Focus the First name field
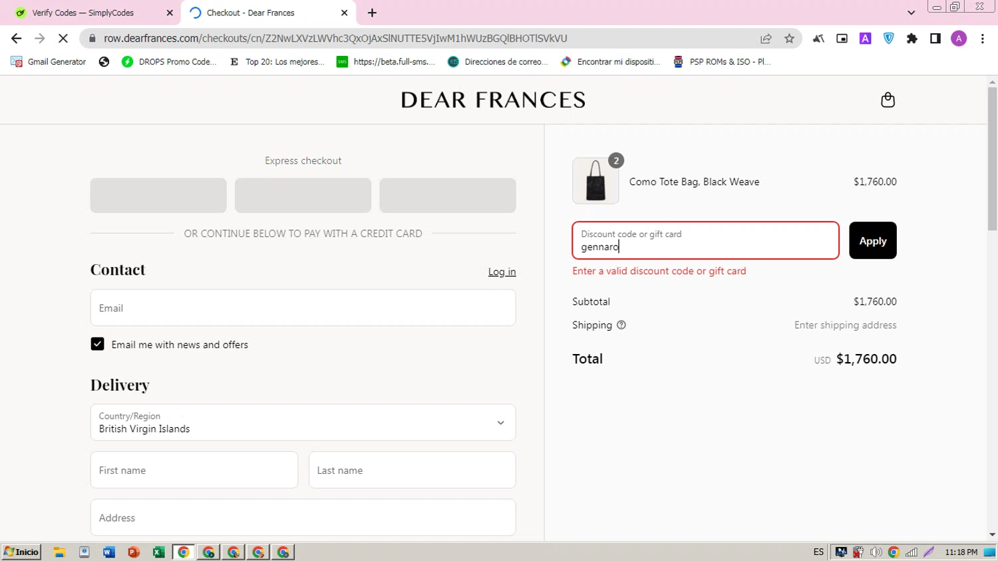The image size is (998, 561). 194,470
